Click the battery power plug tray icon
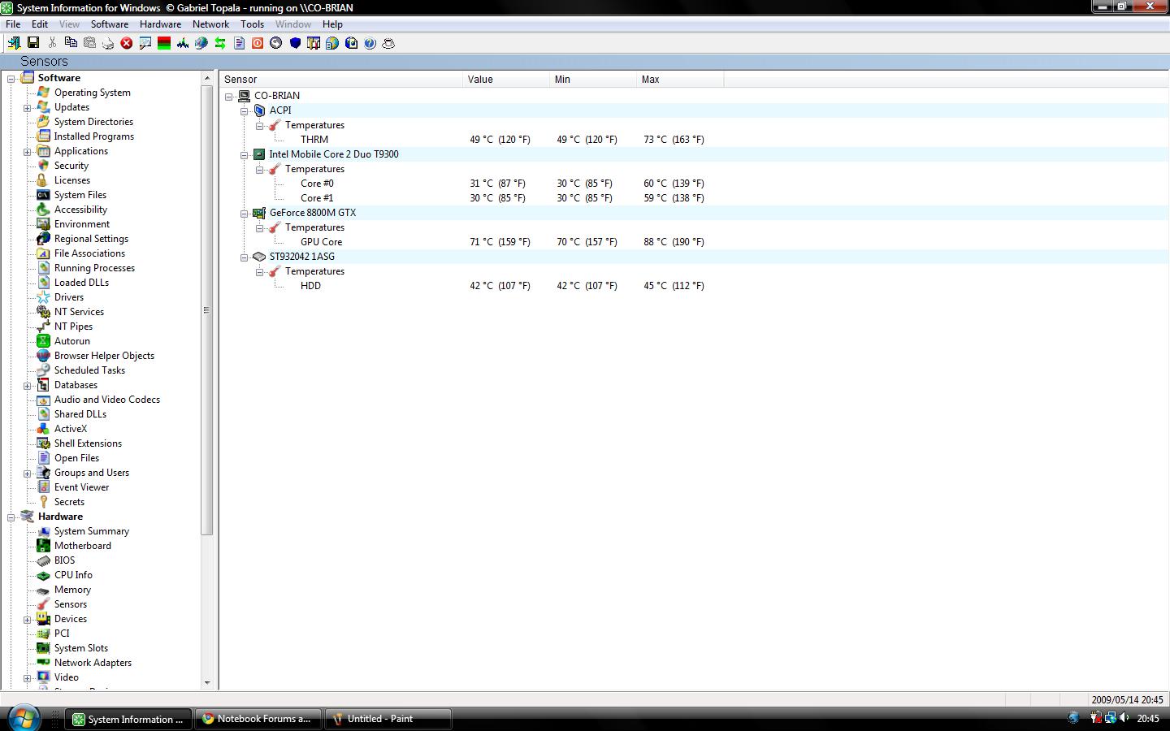Image resolution: width=1170 pixels, height=731 pixels. click(x=1096, y=718)
